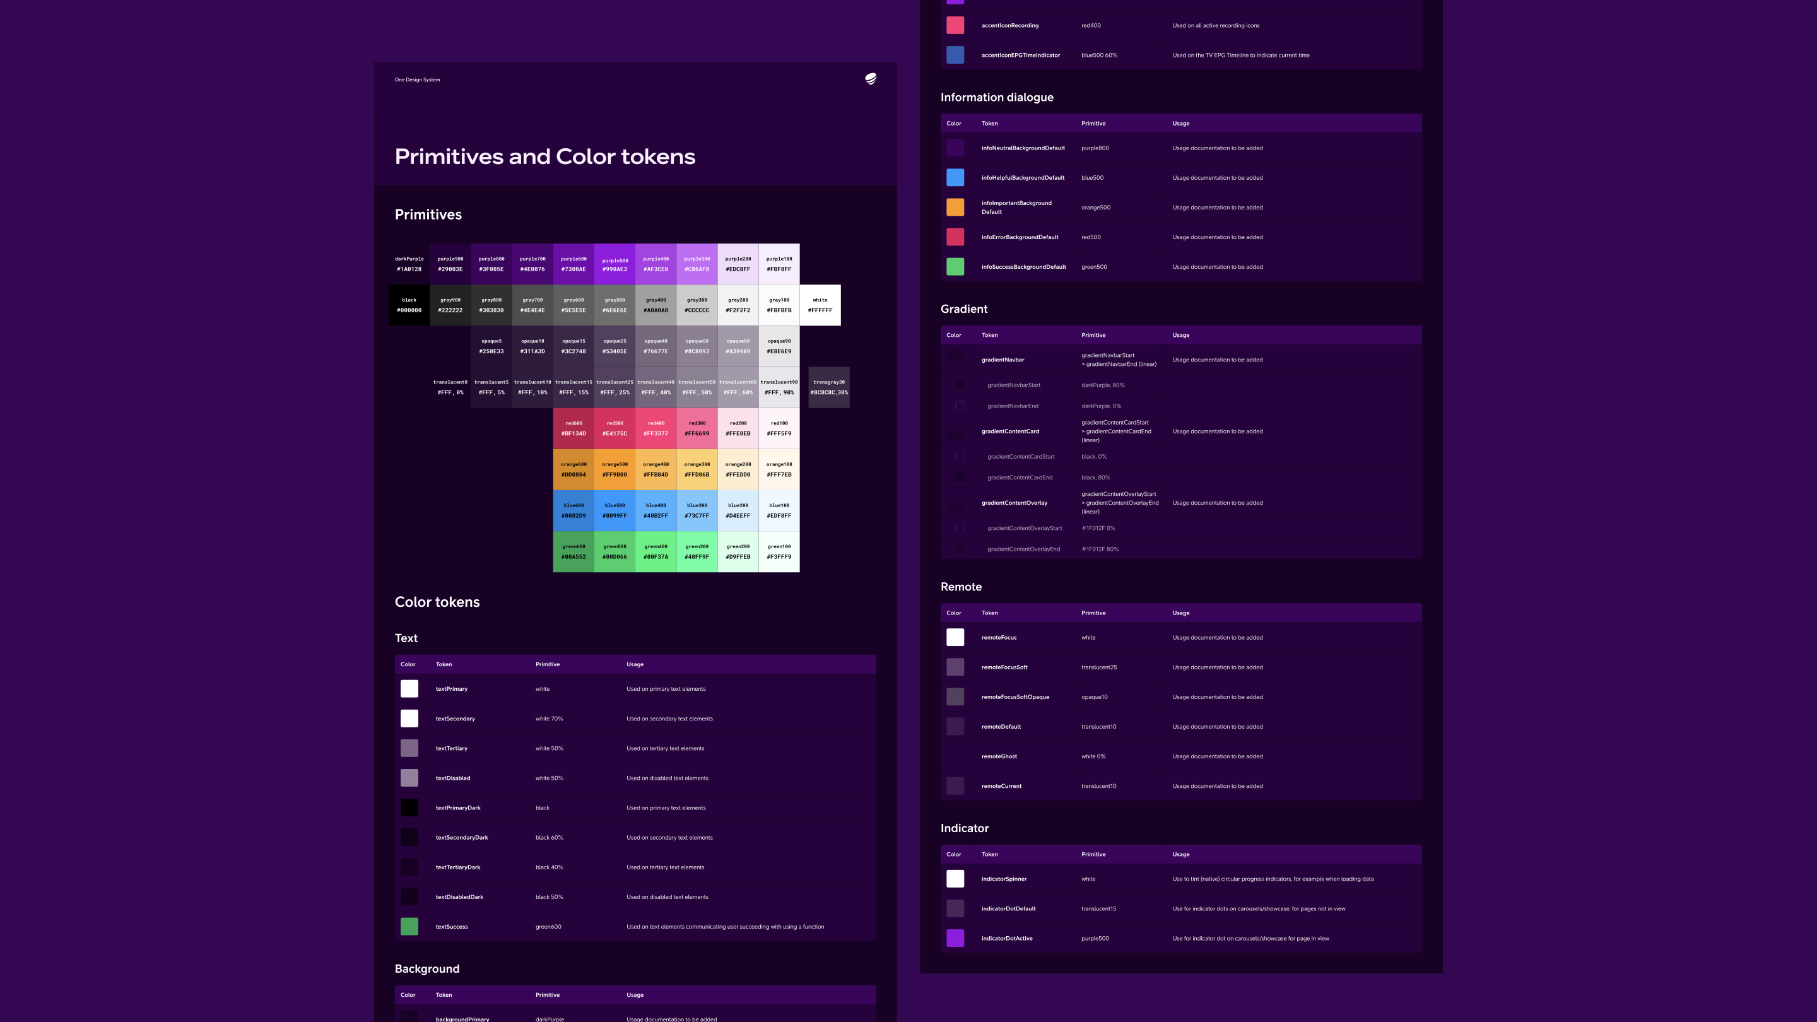Screen dimensions: 1817x1022
Task: Click the black #000000 primitive swatch
Action: [409, 305]
